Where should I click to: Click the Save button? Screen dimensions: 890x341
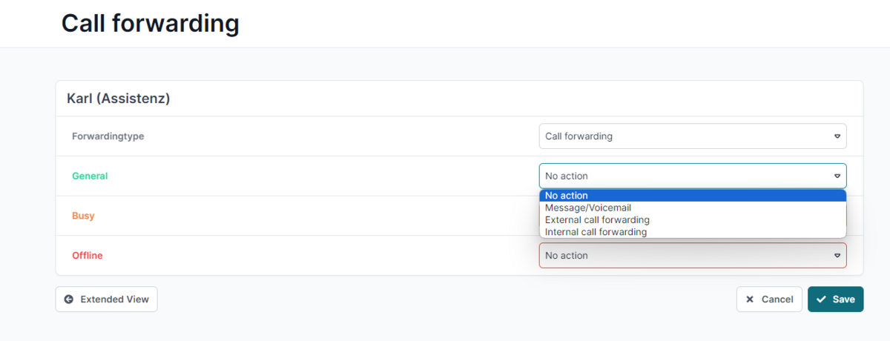tap(836, 299)
